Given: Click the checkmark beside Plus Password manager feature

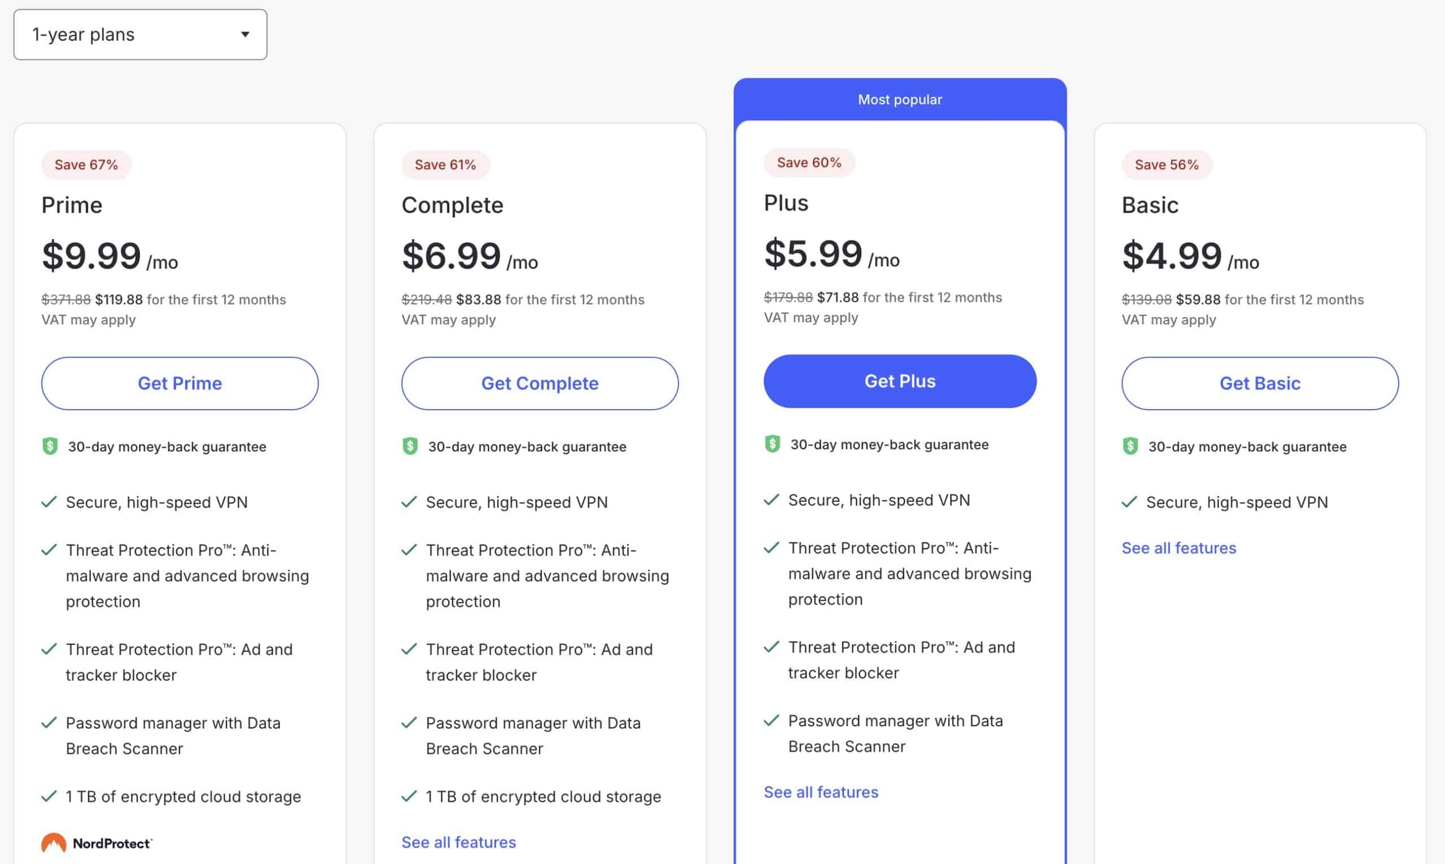Looking at the screenshot, I should [772, 721].
